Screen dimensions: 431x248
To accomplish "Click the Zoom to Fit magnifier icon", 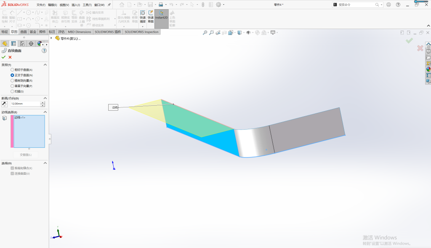I will coord(205,33).
